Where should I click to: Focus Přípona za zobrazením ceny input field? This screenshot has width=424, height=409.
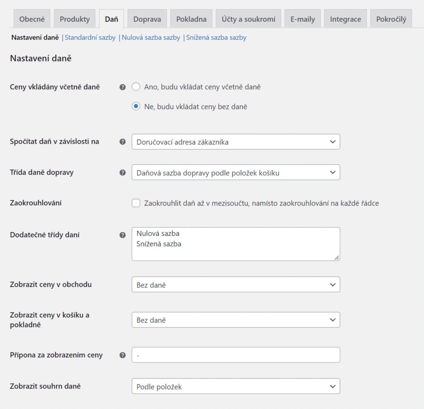tap(236, 355)
